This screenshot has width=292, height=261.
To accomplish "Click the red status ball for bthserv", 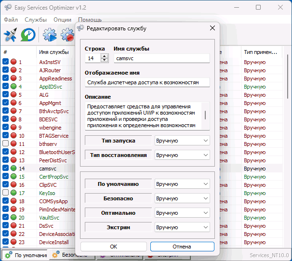I will click(x=13, y=144).
